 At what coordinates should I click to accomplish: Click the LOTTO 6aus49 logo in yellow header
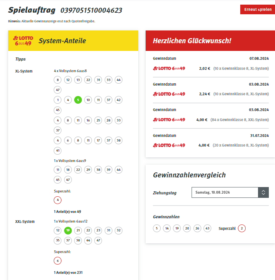(23, 41)
